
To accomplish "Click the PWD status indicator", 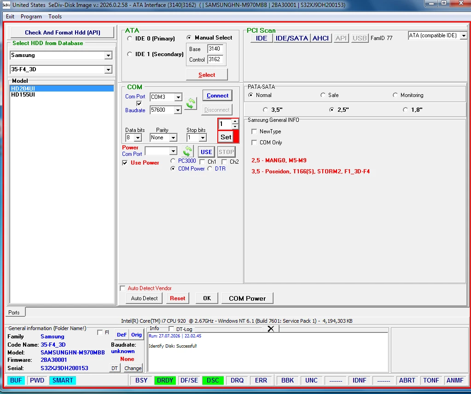I will [x=37, y=380].
